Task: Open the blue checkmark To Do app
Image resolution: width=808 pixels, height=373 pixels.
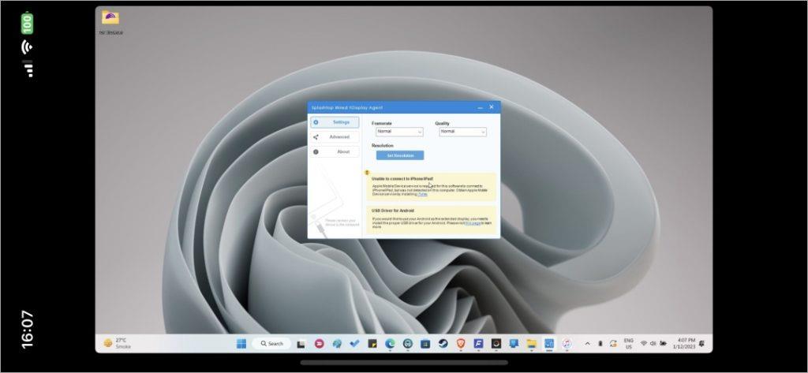Action: [x=354, y=344]
